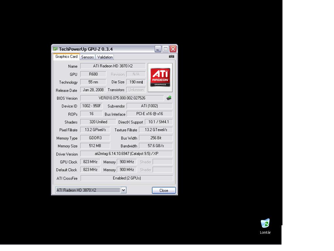Expand the GPU selection dropdown arrow

[123, 190]
